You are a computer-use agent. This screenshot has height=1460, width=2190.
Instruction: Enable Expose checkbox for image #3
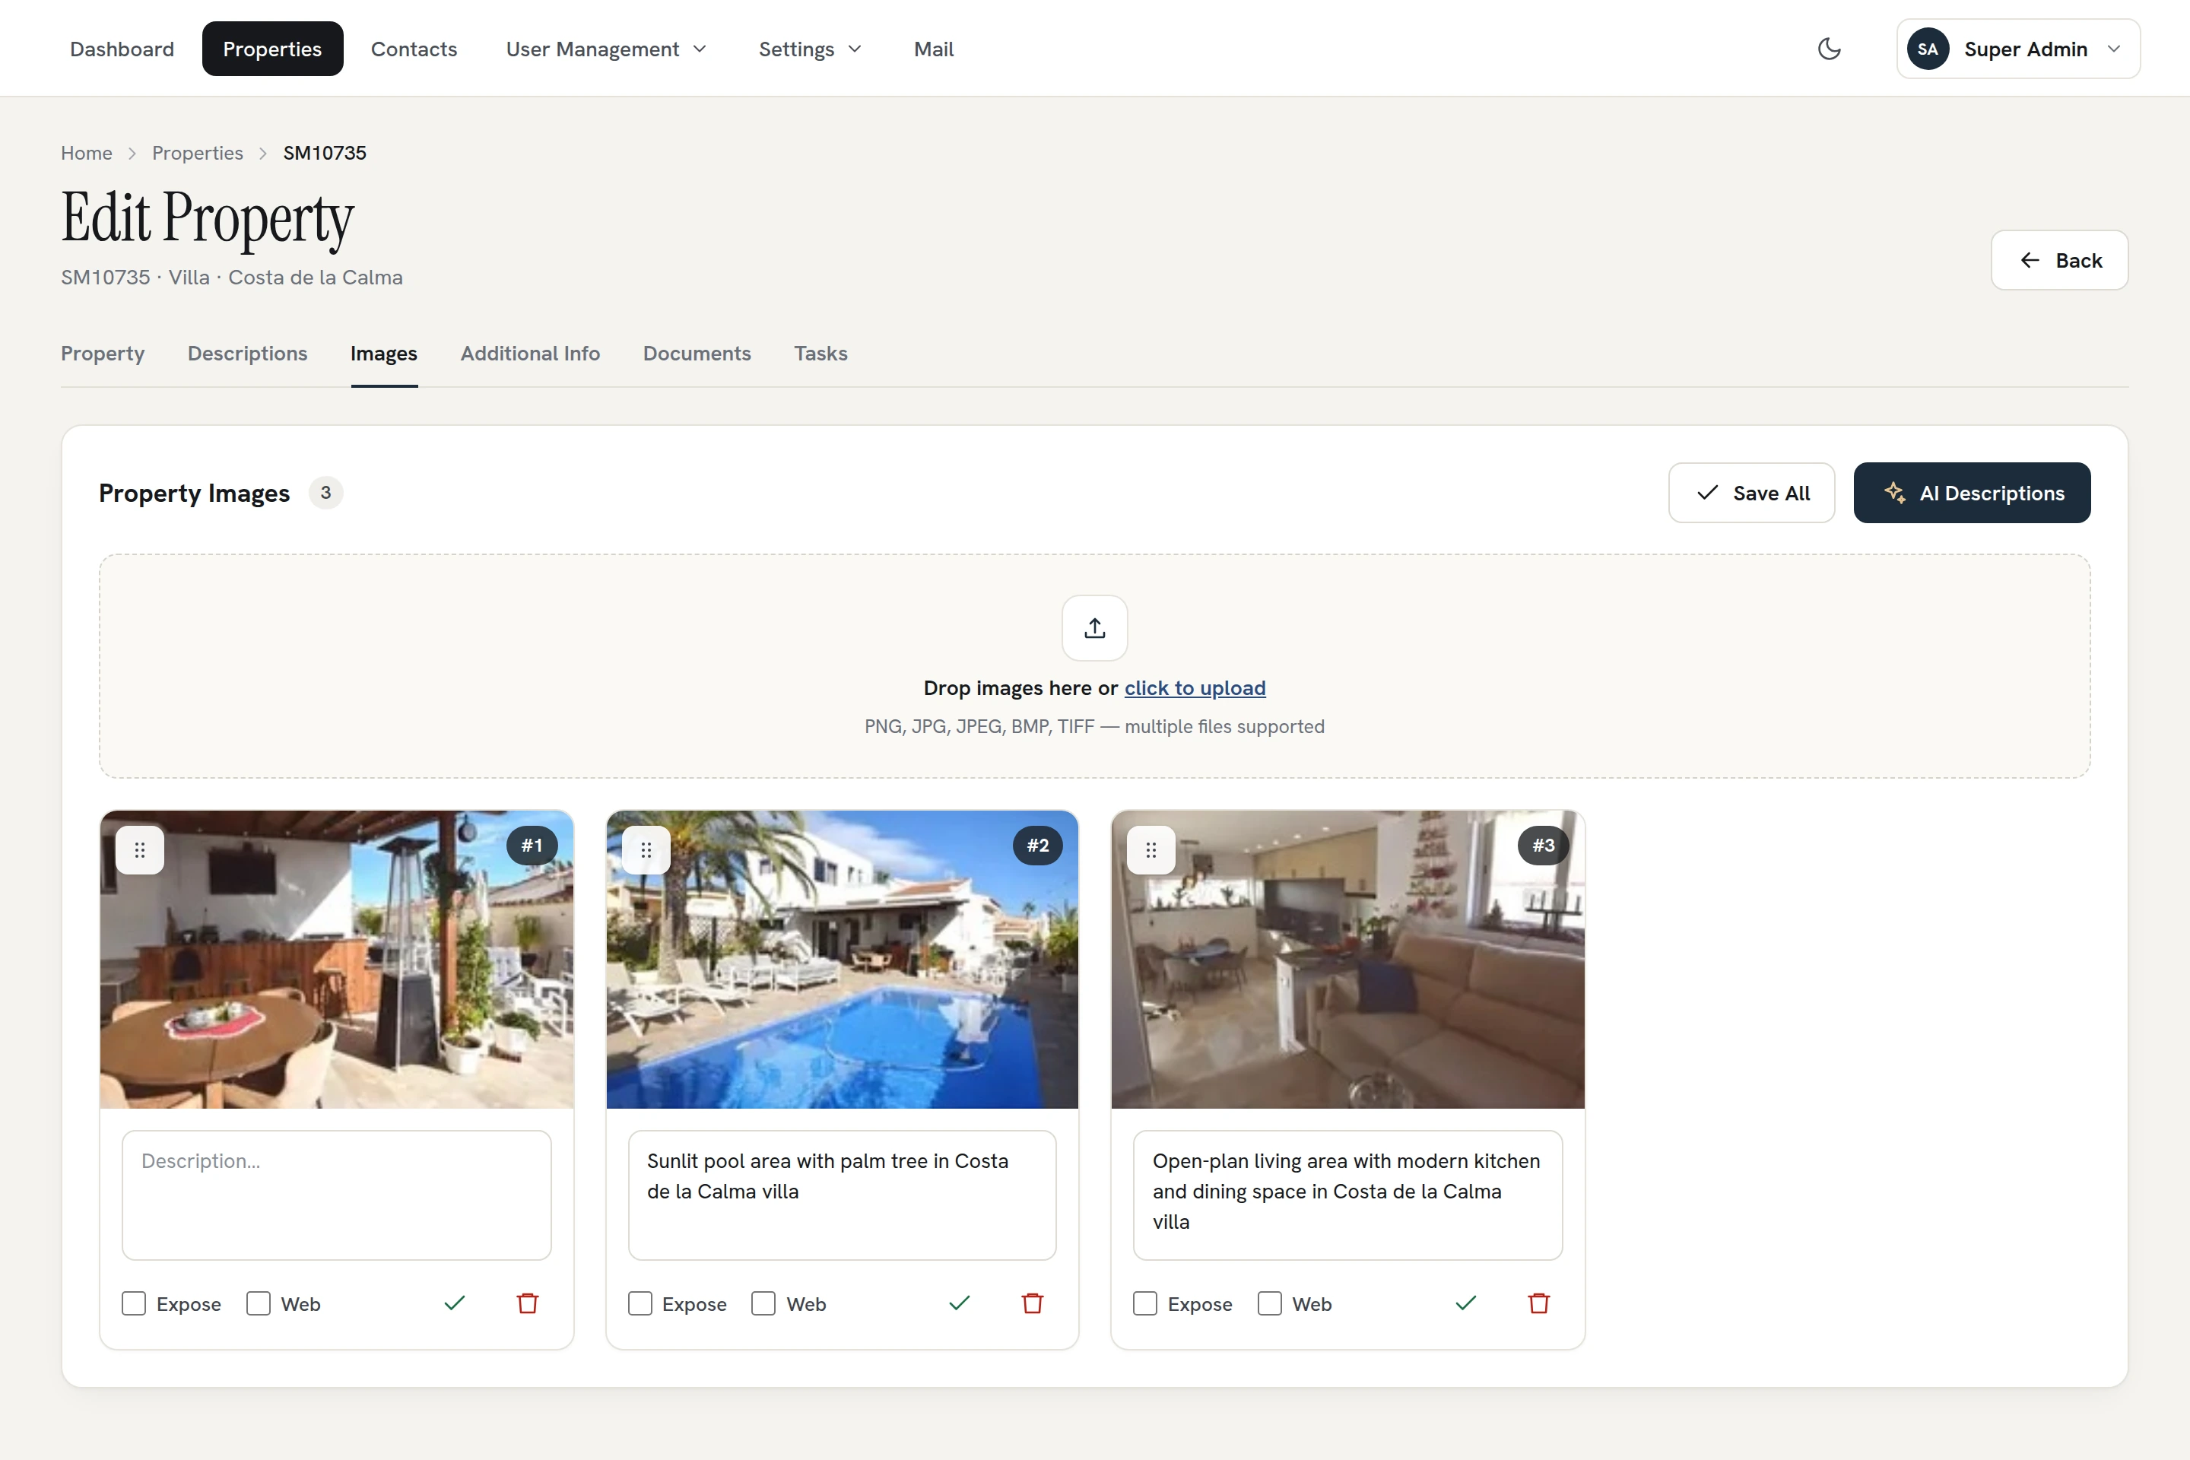(1145, 1303)
